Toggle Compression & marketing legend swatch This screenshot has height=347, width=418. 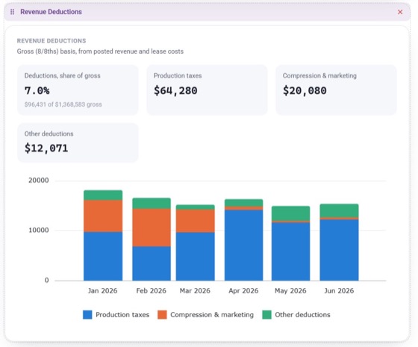pos(162,315)
